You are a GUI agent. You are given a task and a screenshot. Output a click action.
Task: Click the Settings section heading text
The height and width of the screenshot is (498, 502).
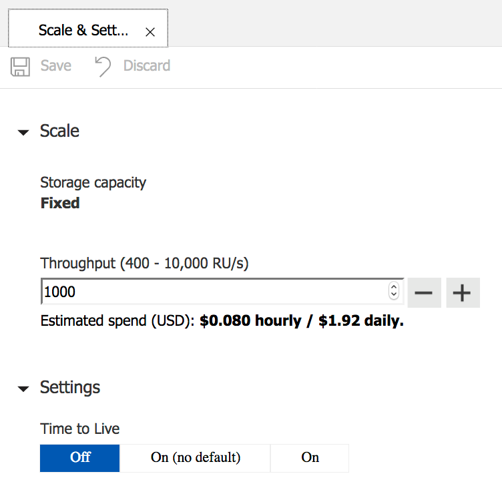pyautogui.click(x=70, y=387)
